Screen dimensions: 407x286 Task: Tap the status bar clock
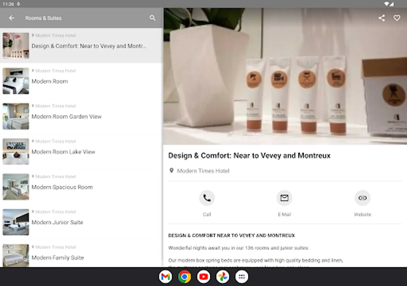[9, 4]
